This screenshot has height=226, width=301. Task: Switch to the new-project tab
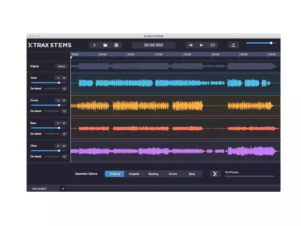pyautogui.click(x=39, y=189)
